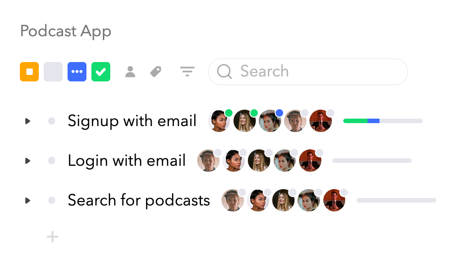The image size is (457, 273).
Task: Select first avatar with green dot on Signup row
Action: 220,121
